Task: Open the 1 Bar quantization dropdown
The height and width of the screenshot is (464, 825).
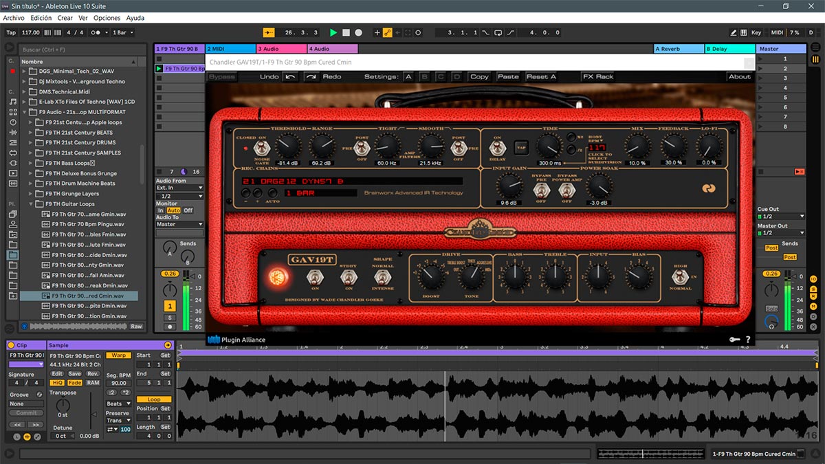Action: tap(122, 32)
